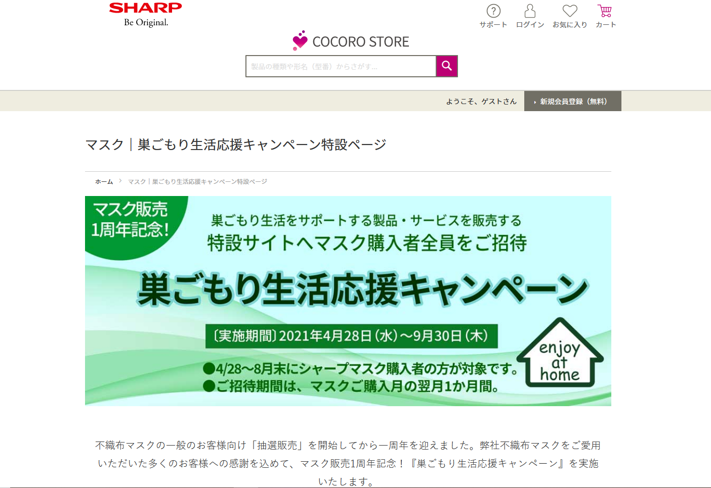Open お気に入り heart favorites icon
This screenshot has width=711, height=488.
(x=570, y=16)
